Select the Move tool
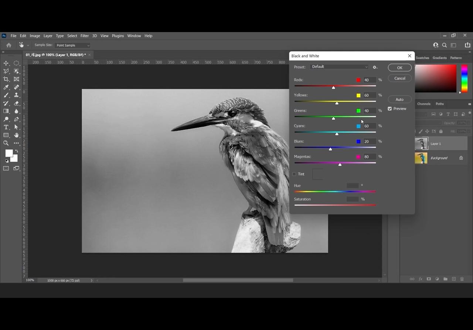473x330 pixels. pyautogui.click(x=6, y=63)
